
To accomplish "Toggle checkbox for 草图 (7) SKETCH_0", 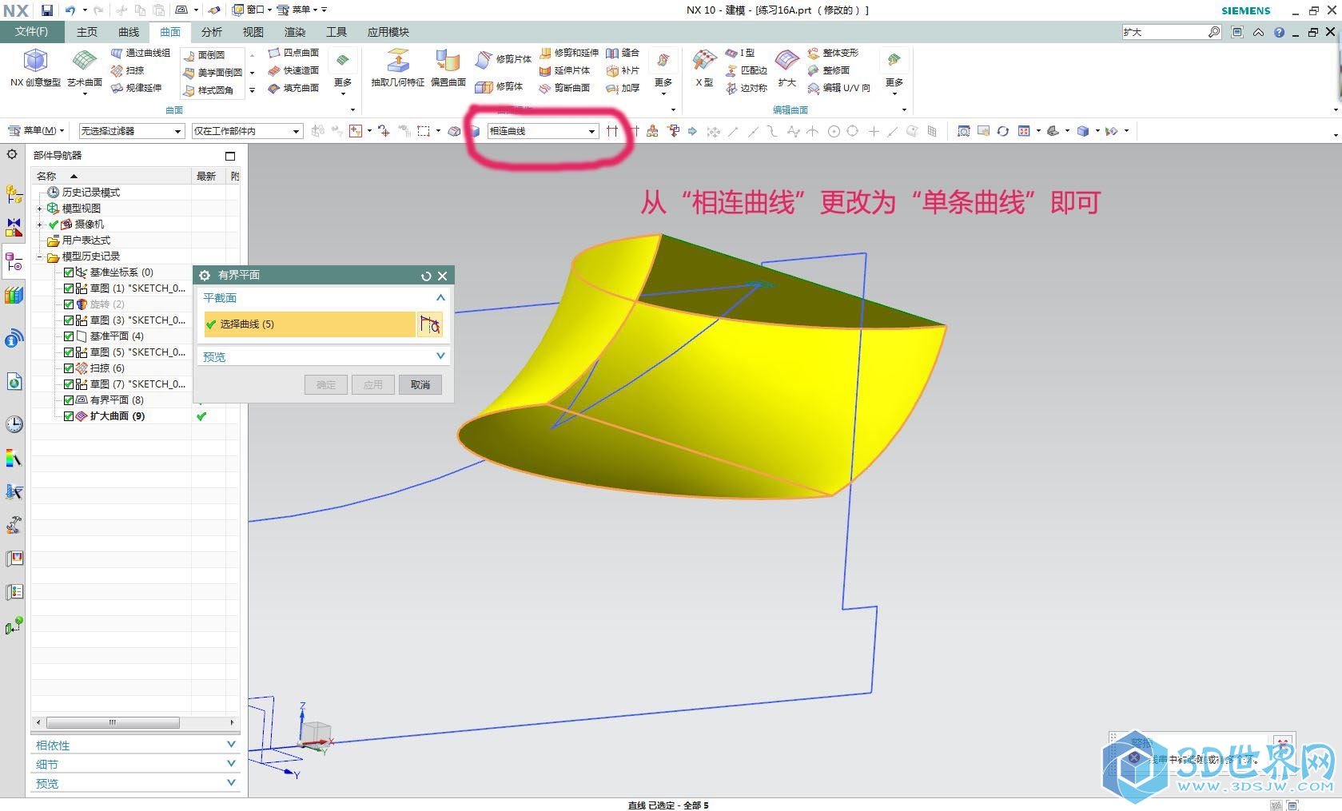I will click(x=69, y=384).
